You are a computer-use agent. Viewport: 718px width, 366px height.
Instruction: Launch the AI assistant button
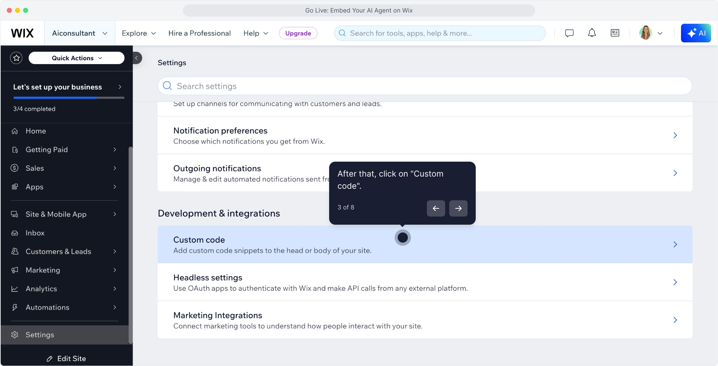(696, 33)
